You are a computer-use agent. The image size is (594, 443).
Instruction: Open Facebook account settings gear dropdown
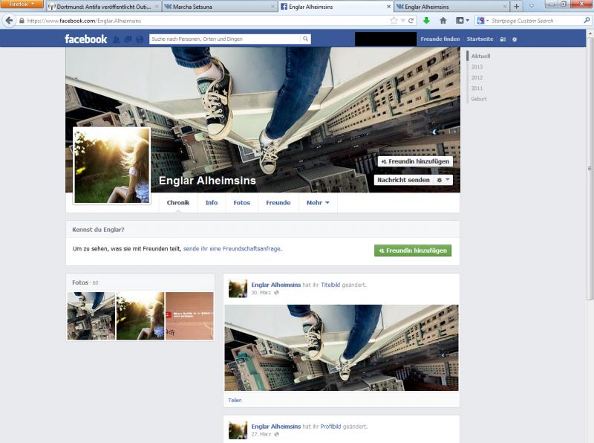click(515, 39)
